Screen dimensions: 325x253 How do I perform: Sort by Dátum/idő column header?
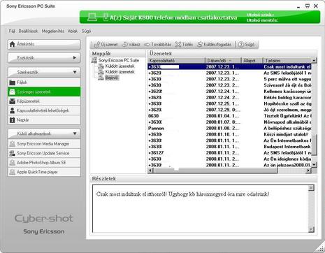tap(223, 60)
